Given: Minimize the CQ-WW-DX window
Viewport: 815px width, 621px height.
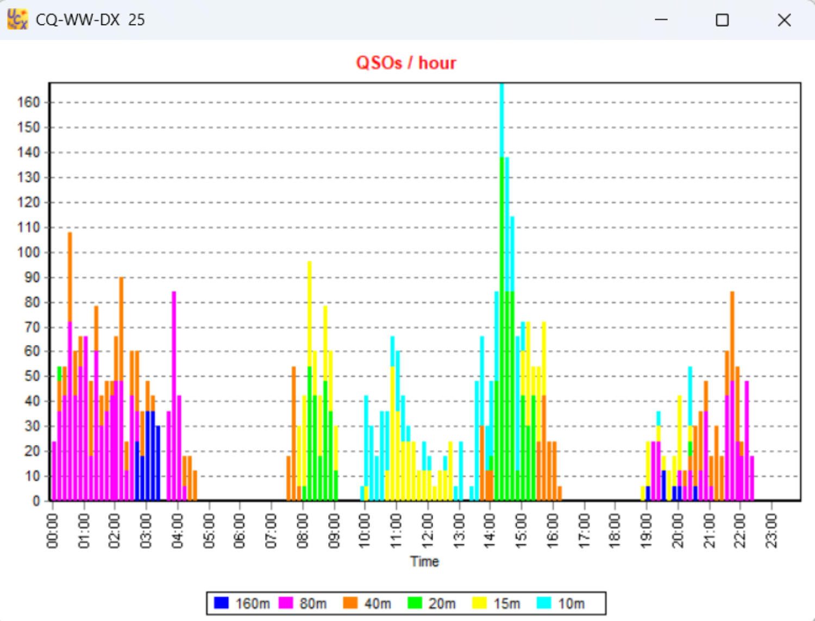Looking at the screenshot, I should pos(661,20).
